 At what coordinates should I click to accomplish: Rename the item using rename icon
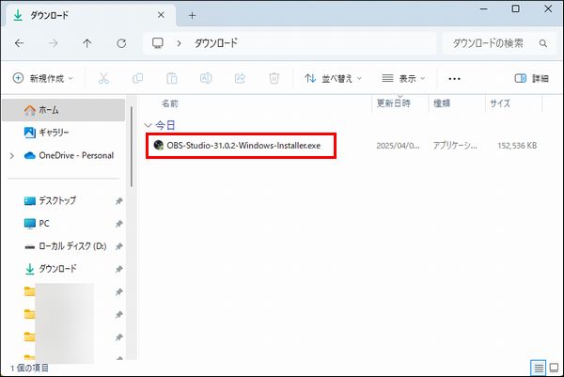tap(206, 78)
